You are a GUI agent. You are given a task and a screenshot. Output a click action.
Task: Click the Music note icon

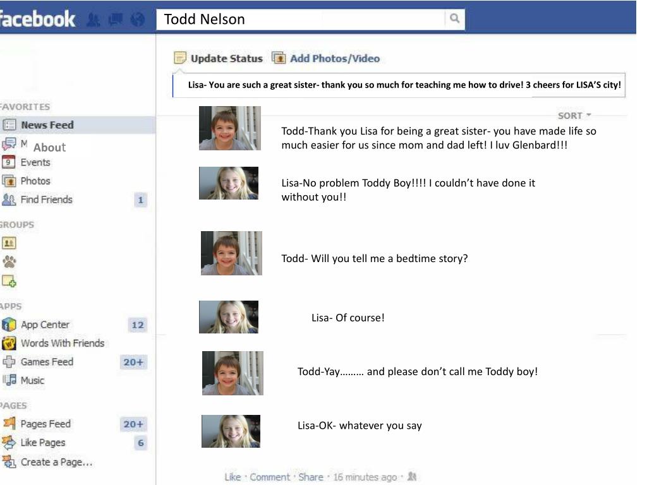pyautogui.click(x=9, y=380)
